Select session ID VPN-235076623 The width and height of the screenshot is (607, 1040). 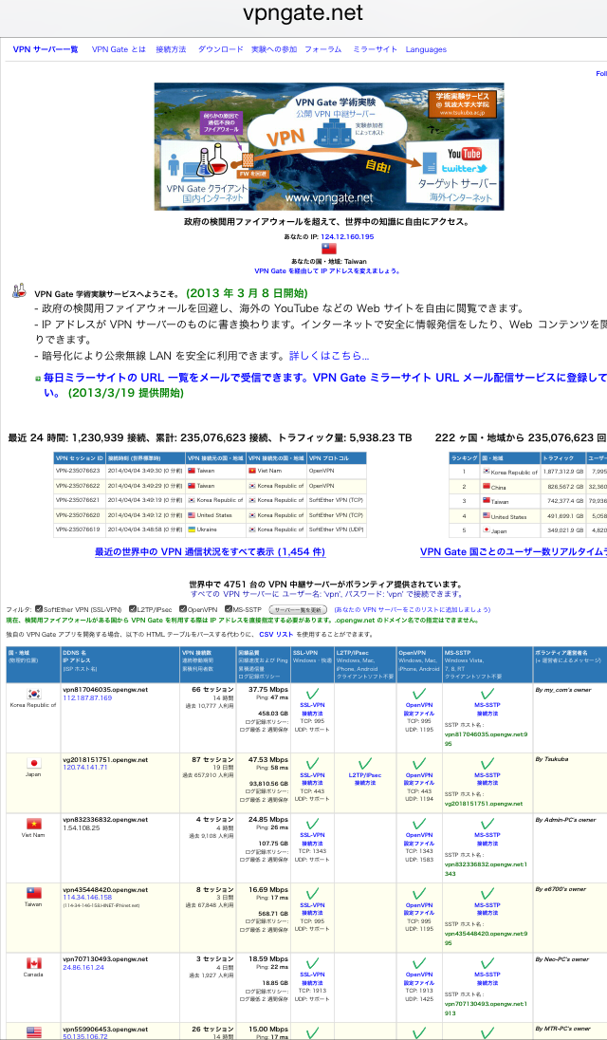click(78, 471)
